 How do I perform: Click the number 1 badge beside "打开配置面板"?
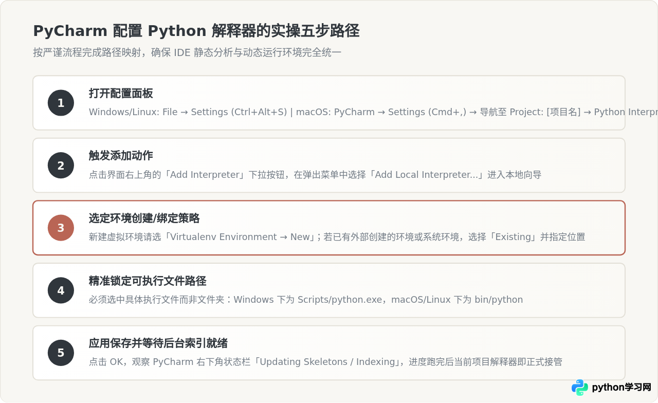[61, 103]
